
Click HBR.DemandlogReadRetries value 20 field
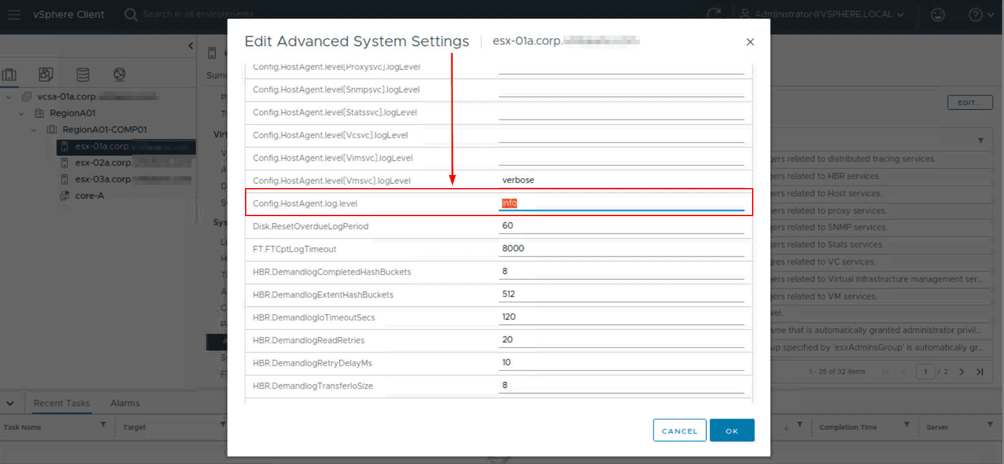pyautogui.click(x=621, y=339)
